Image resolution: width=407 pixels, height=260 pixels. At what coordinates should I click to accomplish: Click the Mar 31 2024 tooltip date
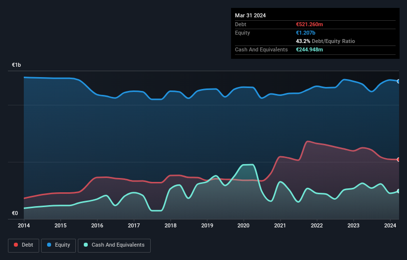point(250,15)
